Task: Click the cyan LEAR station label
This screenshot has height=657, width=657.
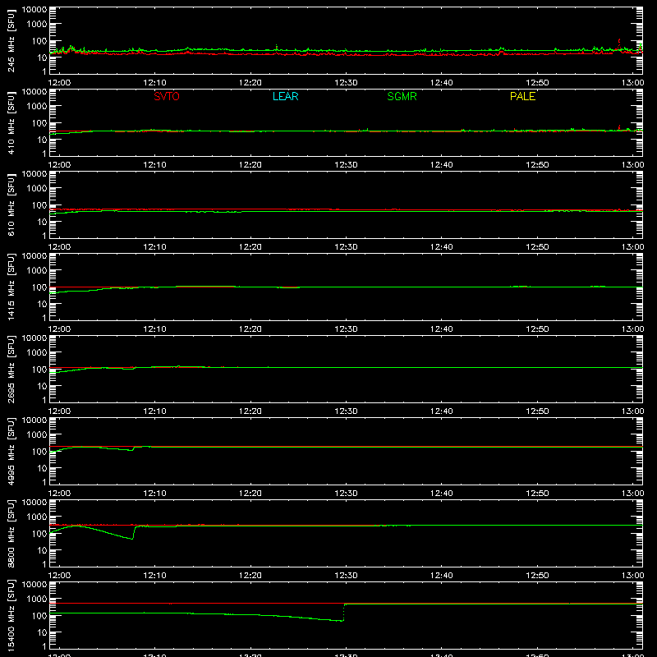Action: (285, 96)
